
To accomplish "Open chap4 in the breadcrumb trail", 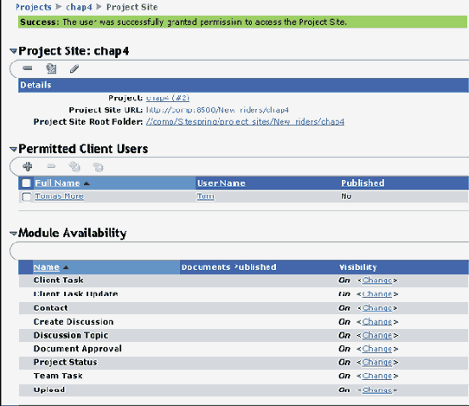I will click(79, 7).
